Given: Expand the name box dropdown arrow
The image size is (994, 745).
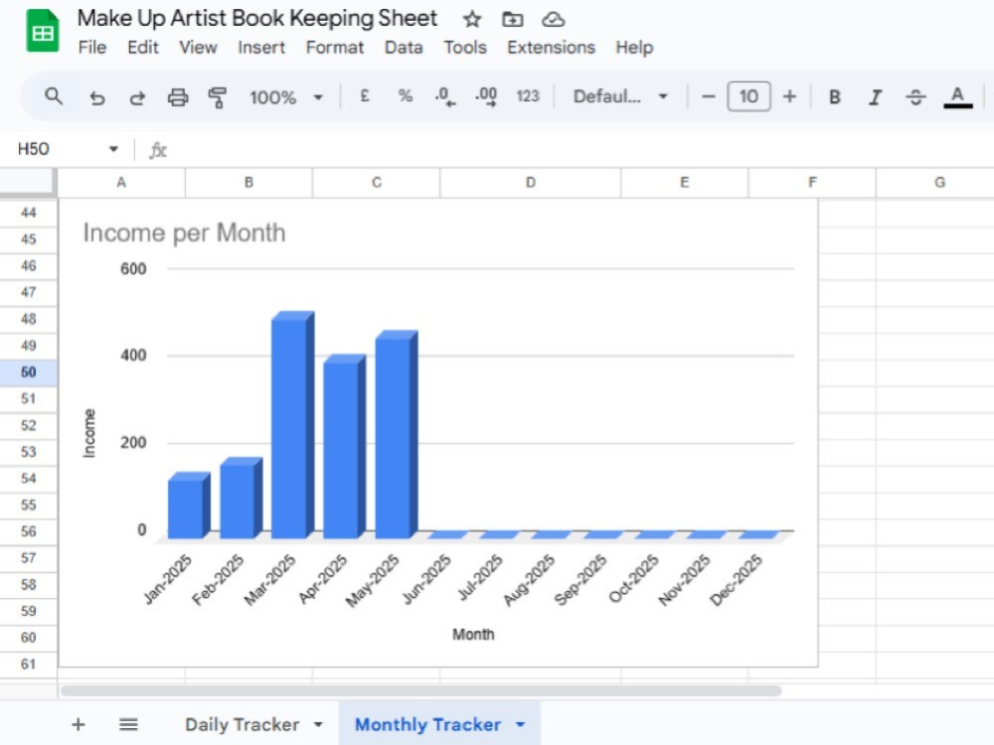Looking at the screenshot, I should tap(113, 150).
